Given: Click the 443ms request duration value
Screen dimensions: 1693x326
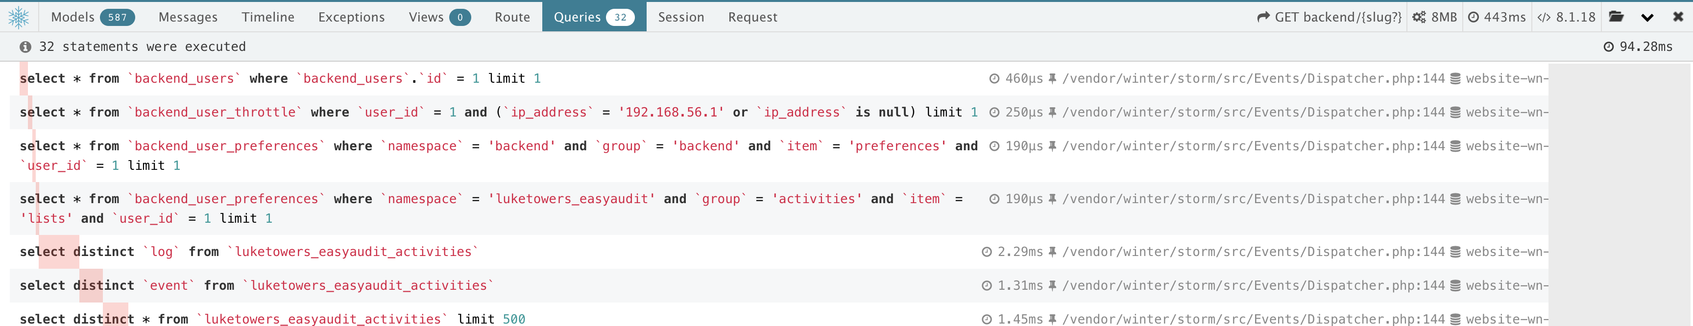Looking at the screenshot, I should 1504,17.
